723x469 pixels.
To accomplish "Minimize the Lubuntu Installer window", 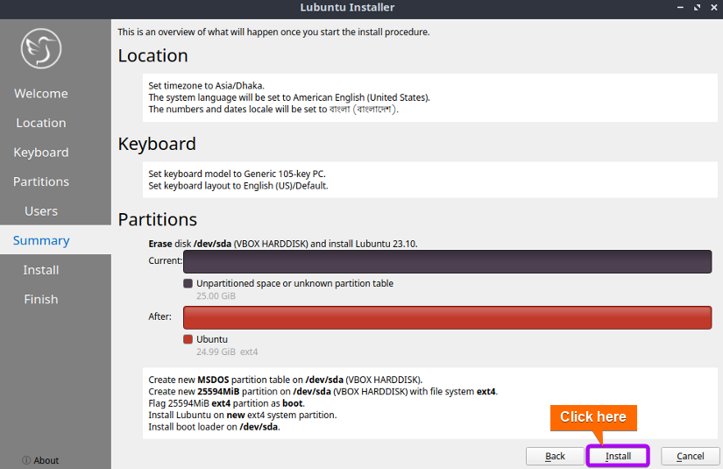I will click(680, 7).
